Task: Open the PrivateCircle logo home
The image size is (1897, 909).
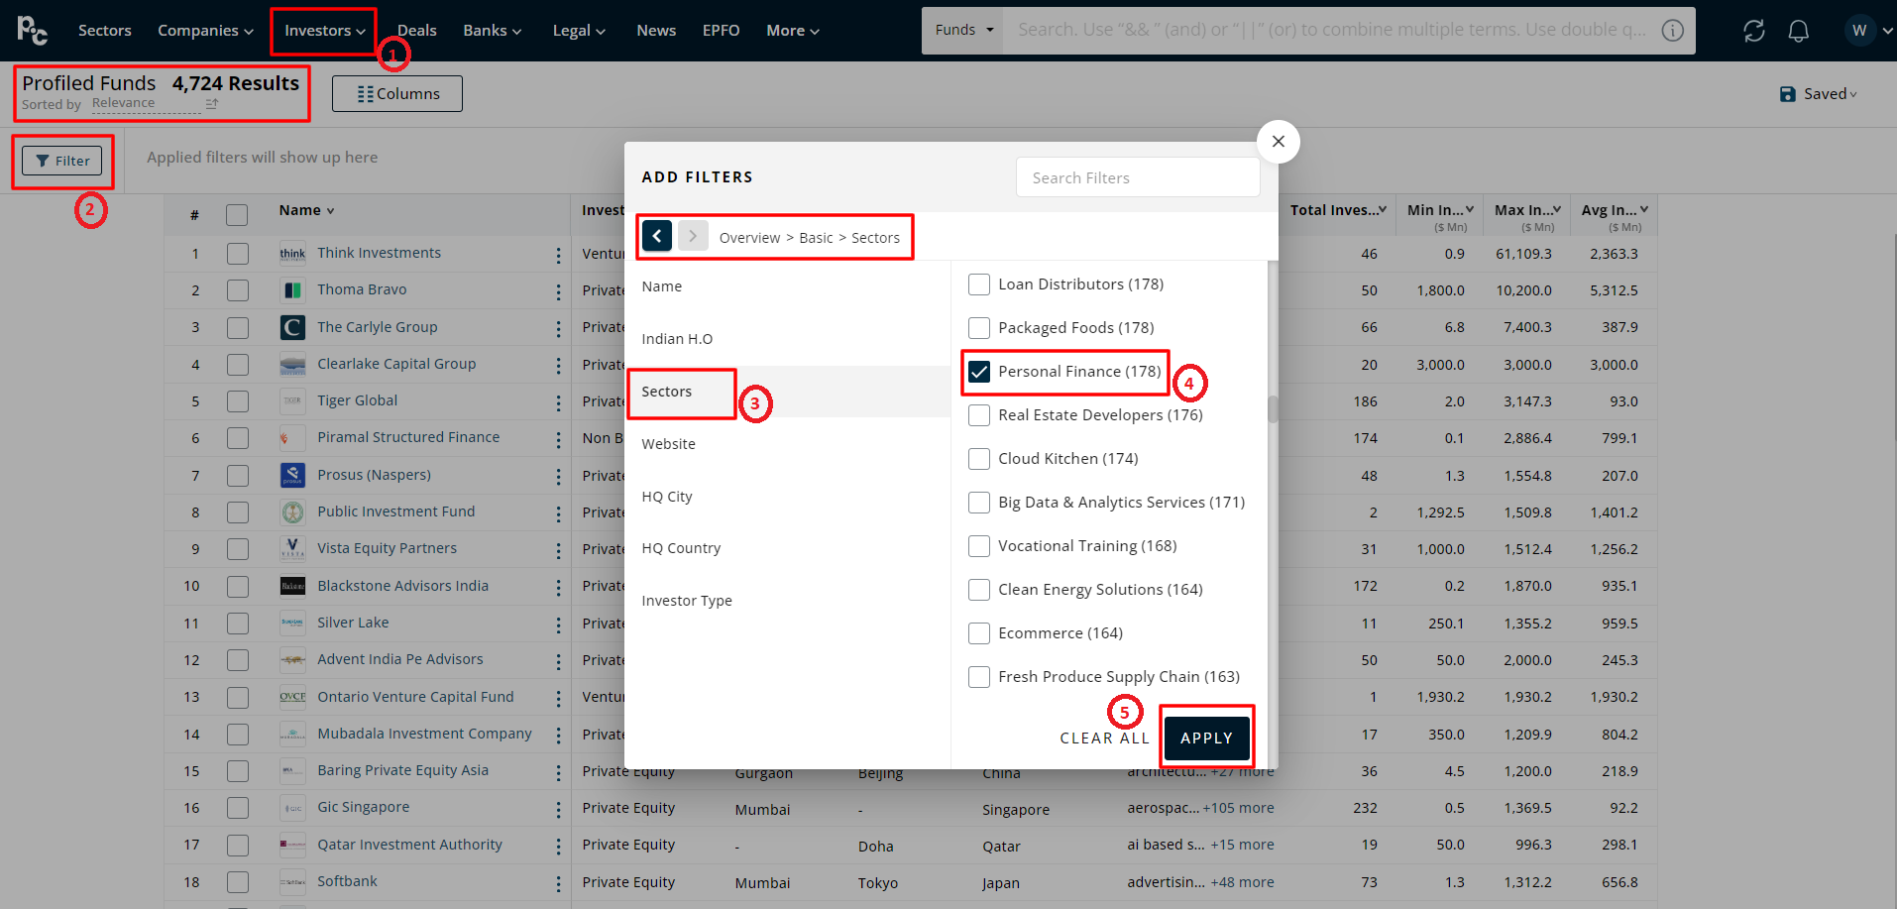Action: 32,31
